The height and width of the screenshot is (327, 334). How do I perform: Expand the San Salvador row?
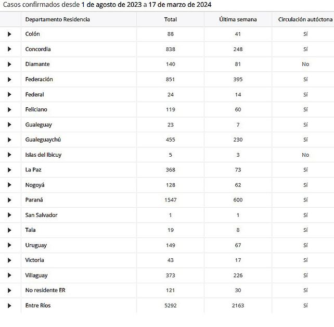point(9,215)
